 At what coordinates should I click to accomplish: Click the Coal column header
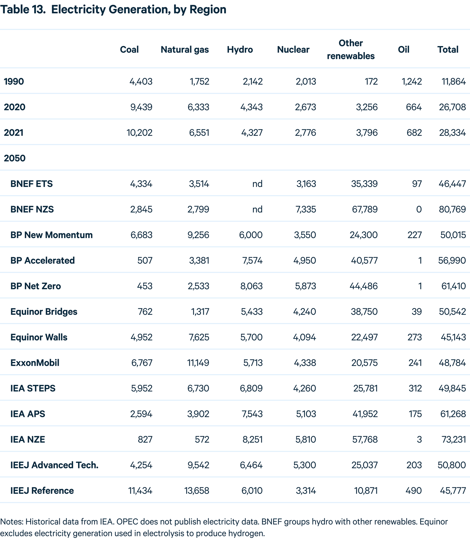tap(129, 50)
